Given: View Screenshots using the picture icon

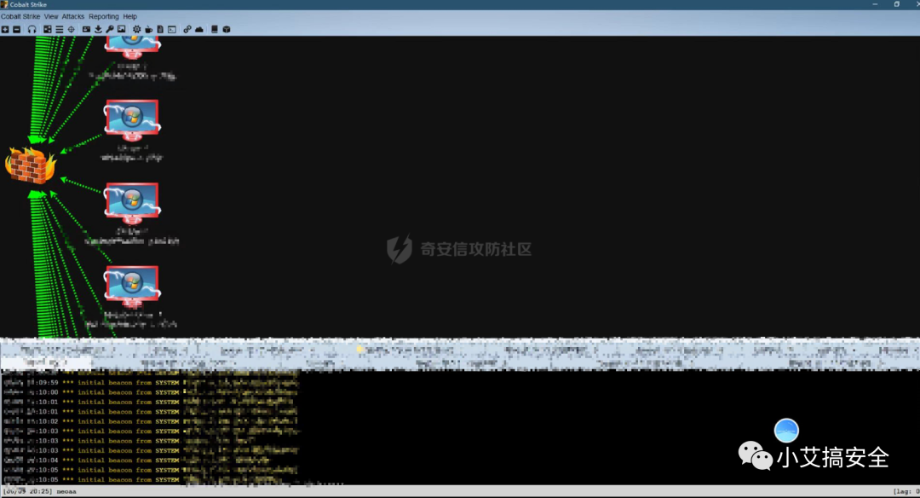Looking at the screenshot, I should point(122,29).
